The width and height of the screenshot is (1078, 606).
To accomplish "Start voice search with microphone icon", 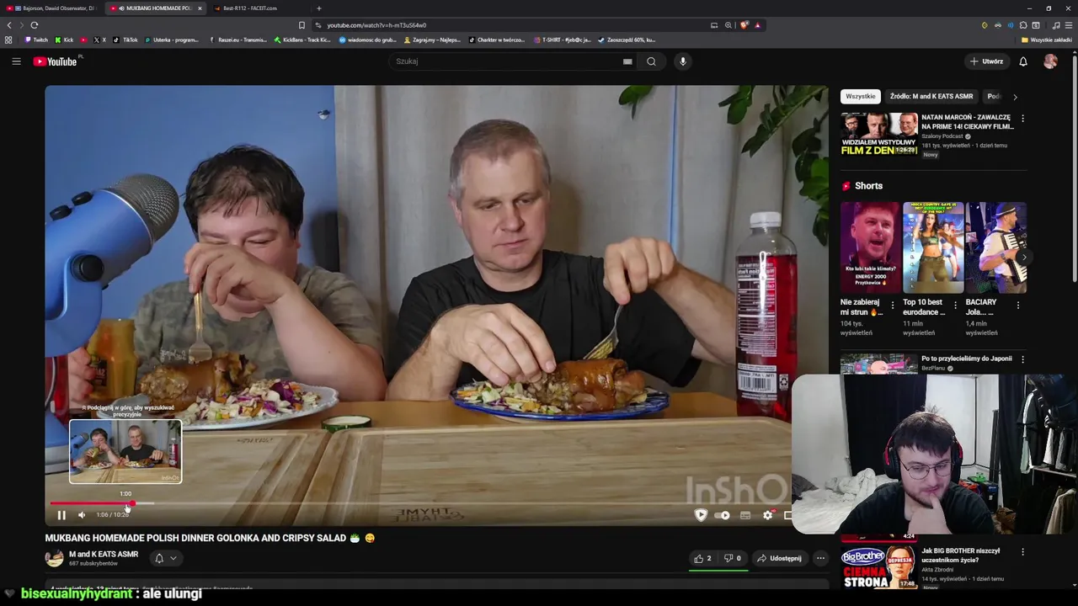I will click(683, 61).
